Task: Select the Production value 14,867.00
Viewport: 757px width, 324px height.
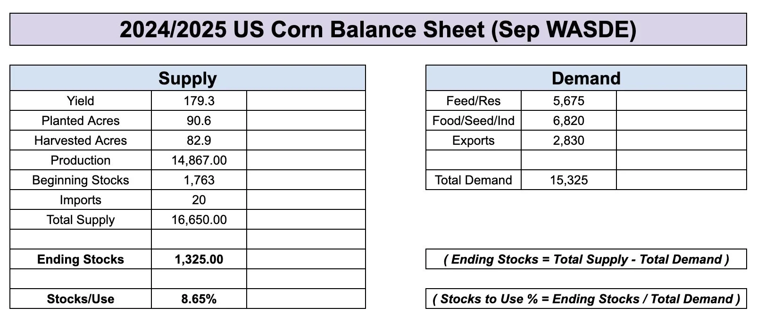Action: pyautogui.click(x=199, y=160)
